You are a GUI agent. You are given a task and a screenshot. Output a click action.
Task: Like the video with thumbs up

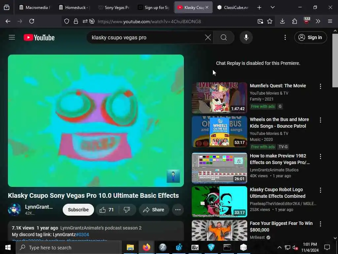pos(107,210)
